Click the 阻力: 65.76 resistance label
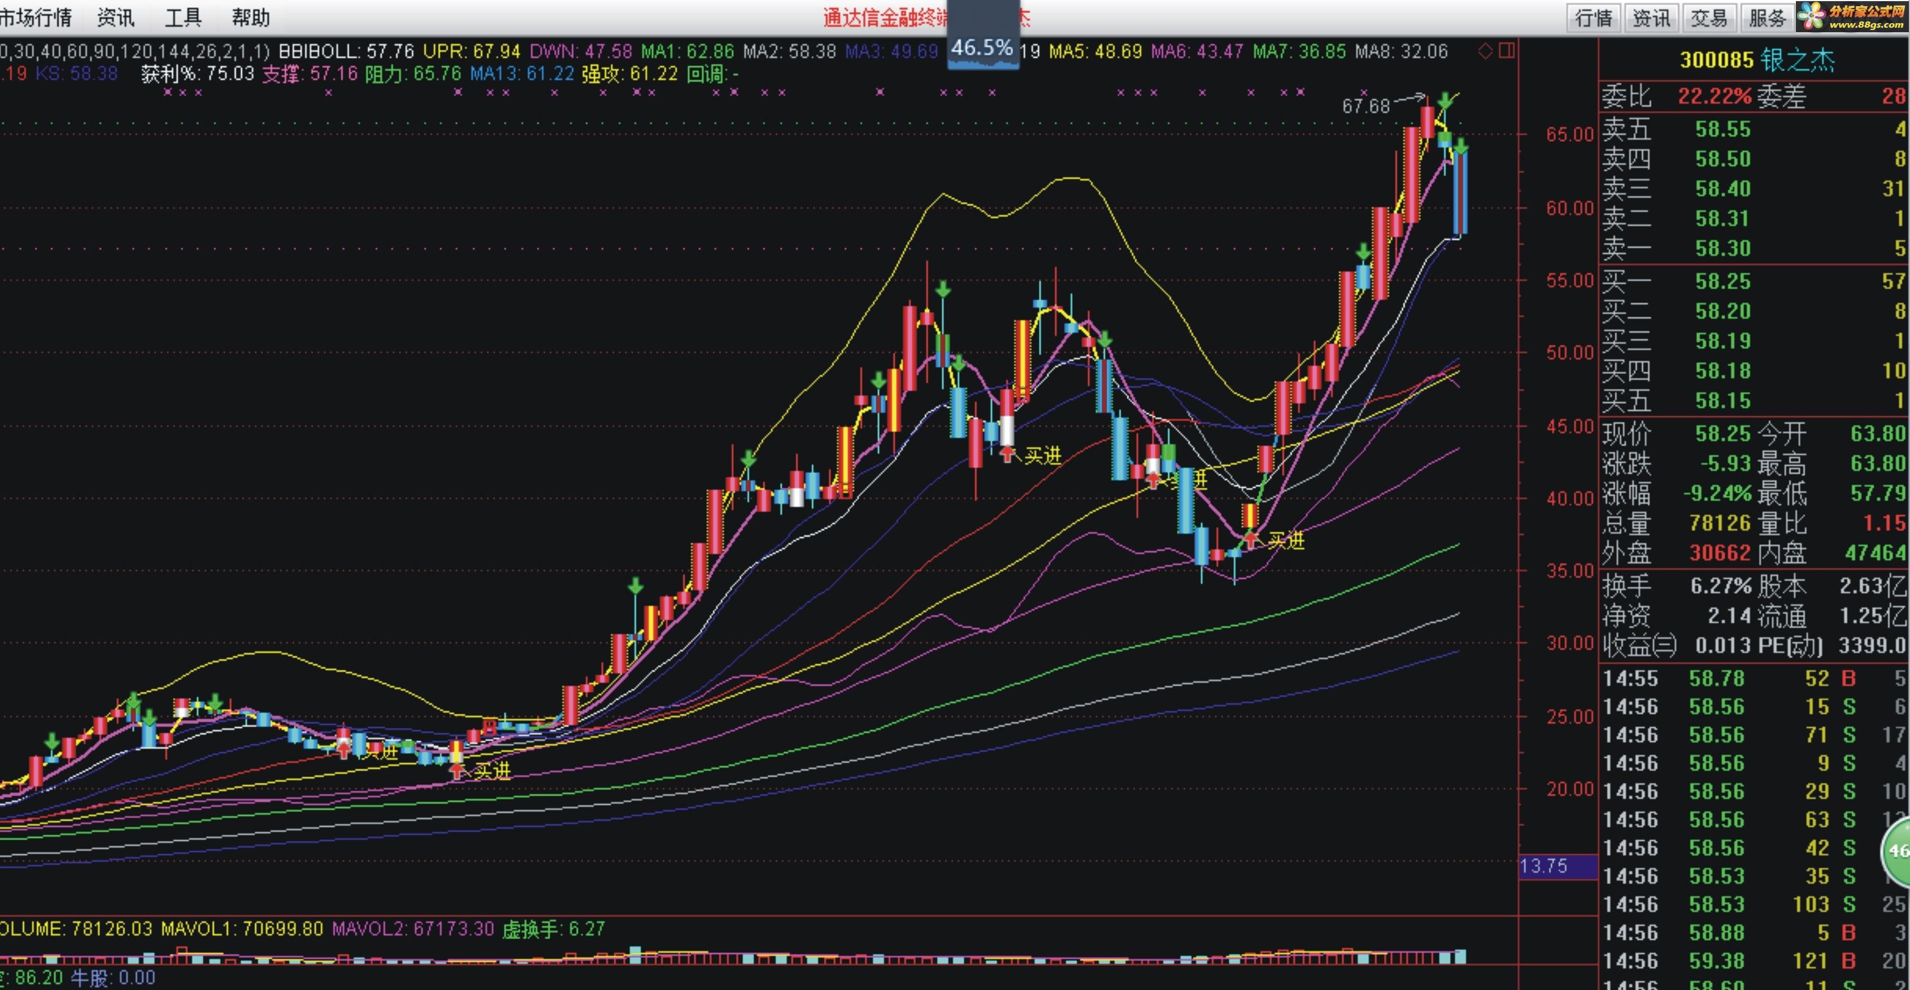 pos(413,74)
